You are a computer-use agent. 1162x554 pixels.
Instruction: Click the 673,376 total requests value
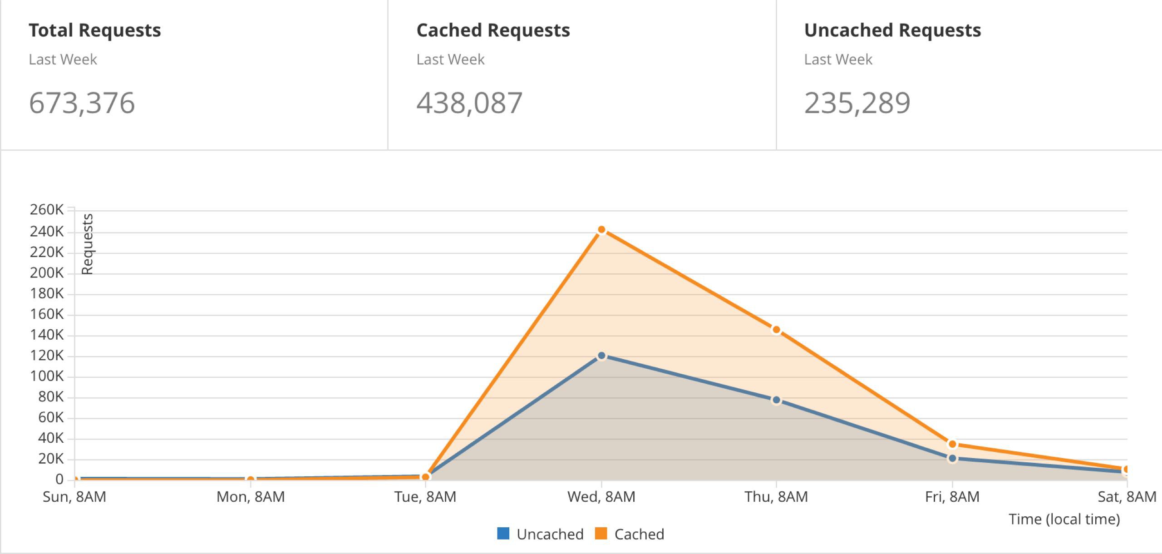(82, 103)
